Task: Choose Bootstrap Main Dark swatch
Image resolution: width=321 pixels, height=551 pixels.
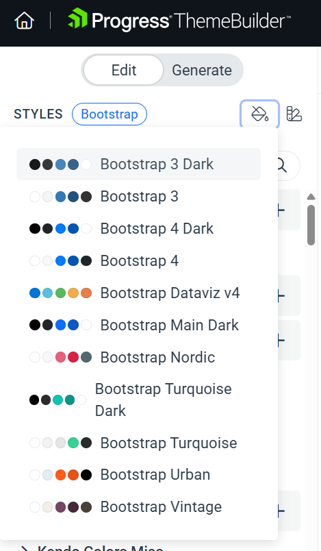Action: click(x=138, y=325)
